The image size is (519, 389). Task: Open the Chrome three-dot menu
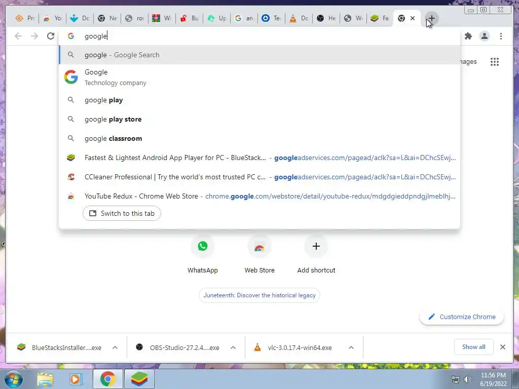tap(501, 36)
